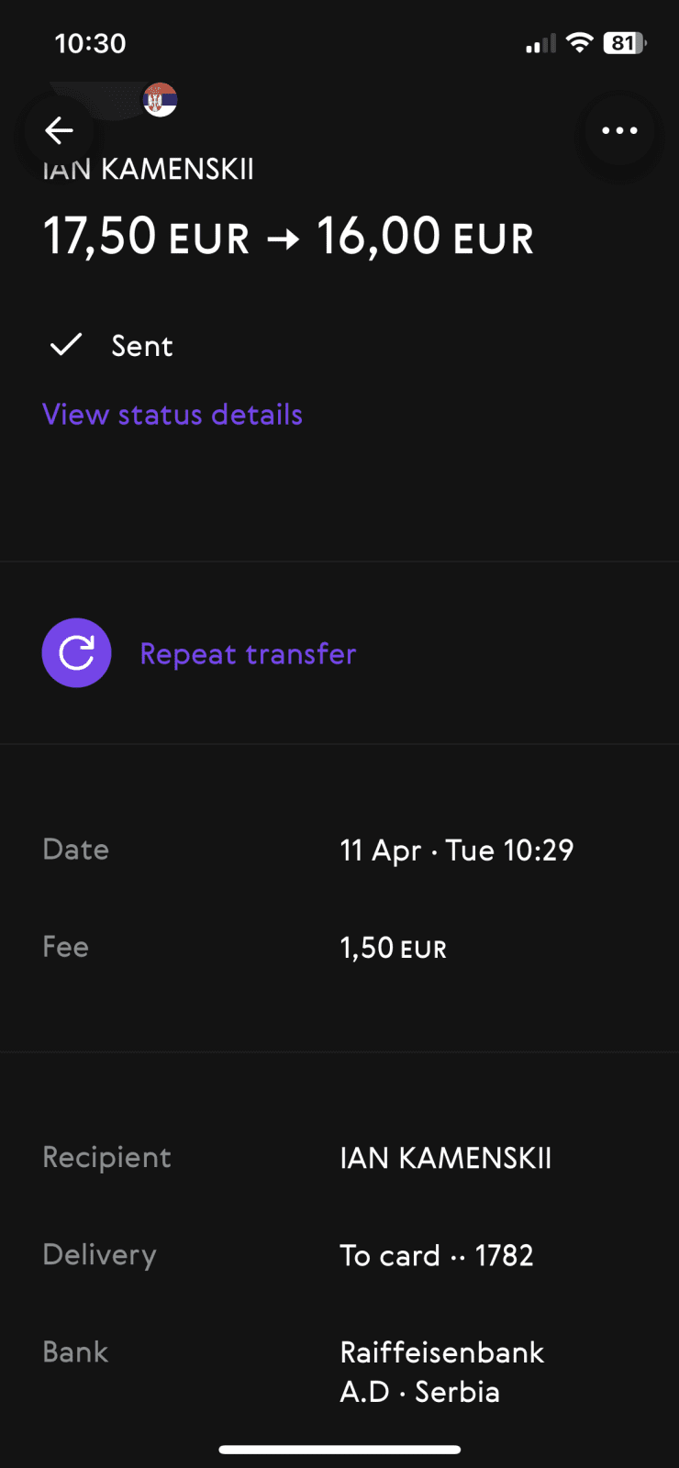Open the three-dot more options menu
The image size is (679, 1468).
tap(619, 130)
